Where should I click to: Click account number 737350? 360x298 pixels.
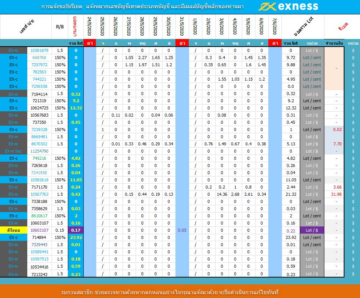pos(39,122)
